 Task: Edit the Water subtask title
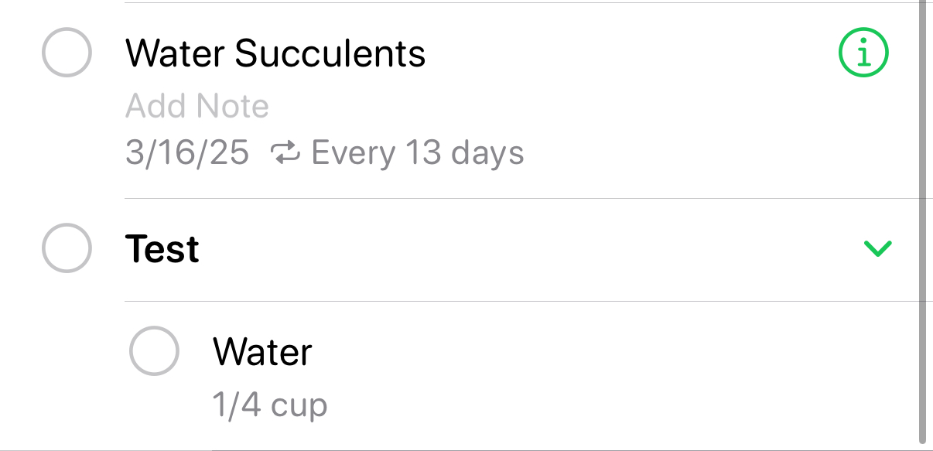coord(263,352)
